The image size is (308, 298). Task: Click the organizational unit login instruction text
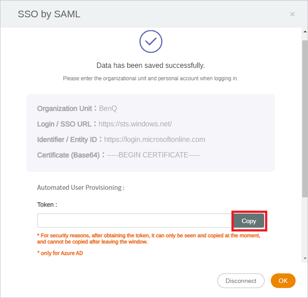coord(150,78)
